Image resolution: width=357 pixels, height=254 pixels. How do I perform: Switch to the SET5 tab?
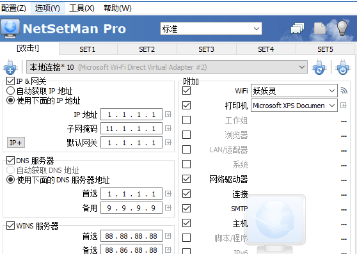tap(325, 49)
